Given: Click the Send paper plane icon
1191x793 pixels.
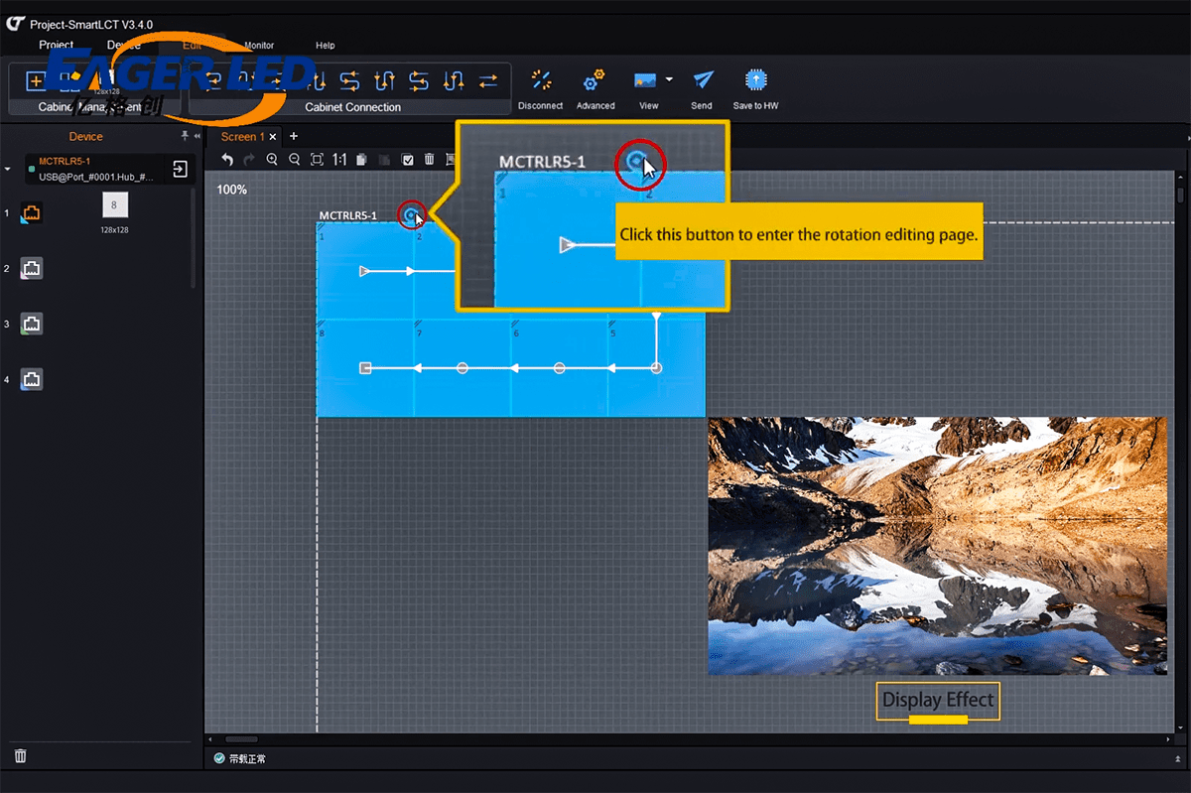Looking at the screenshot, I should click(703, 80).
